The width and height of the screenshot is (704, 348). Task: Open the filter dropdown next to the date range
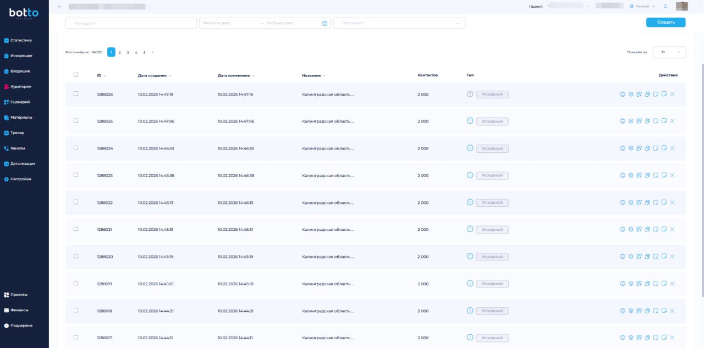(399, 23)
